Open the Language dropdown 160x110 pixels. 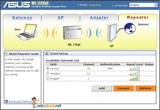coord(143,5)
